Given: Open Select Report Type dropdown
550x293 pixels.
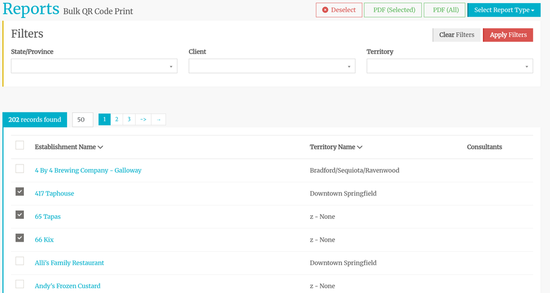Looking at the screenshot, I should [x=503, y=10].
